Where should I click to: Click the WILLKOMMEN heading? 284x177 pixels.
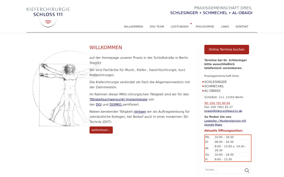[106, 48]
